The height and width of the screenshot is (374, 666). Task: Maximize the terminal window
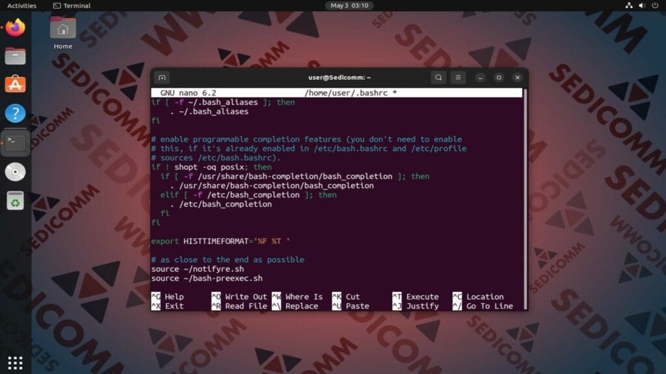499,78
